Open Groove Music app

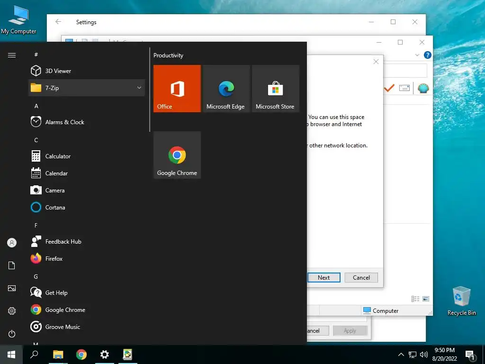tap(87, 327)
